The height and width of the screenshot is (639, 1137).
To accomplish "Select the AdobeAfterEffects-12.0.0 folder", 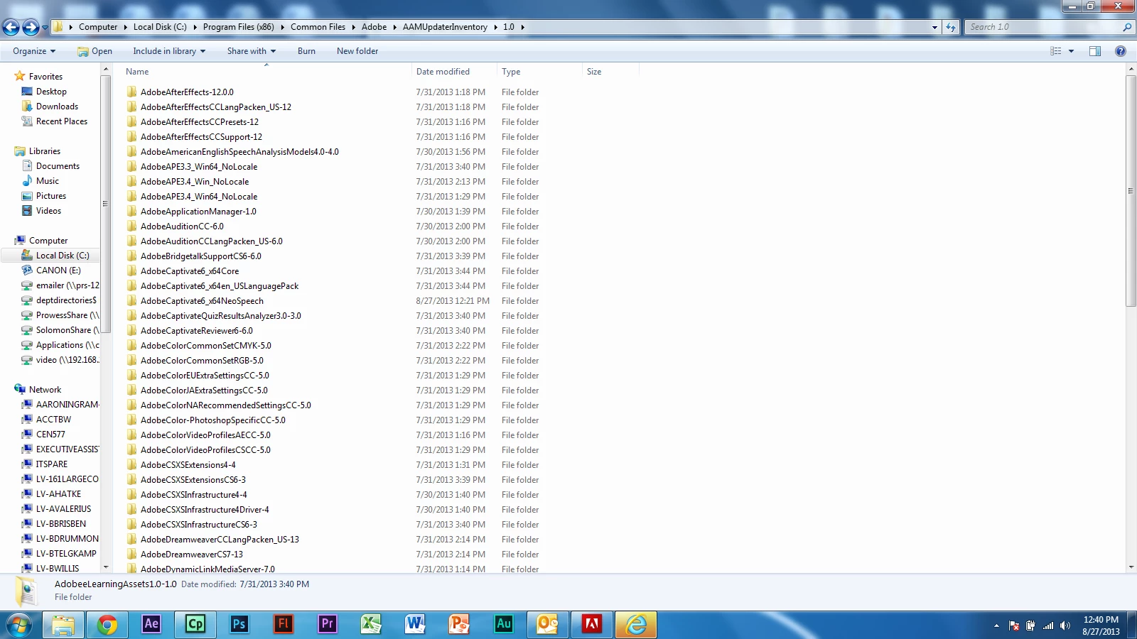I will tap(187, 92).
